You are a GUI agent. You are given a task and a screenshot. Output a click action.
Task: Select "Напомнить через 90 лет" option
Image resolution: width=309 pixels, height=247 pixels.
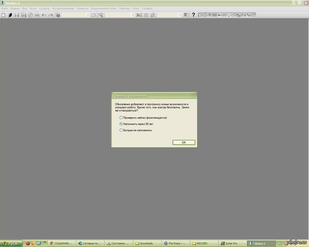[121, 124]
